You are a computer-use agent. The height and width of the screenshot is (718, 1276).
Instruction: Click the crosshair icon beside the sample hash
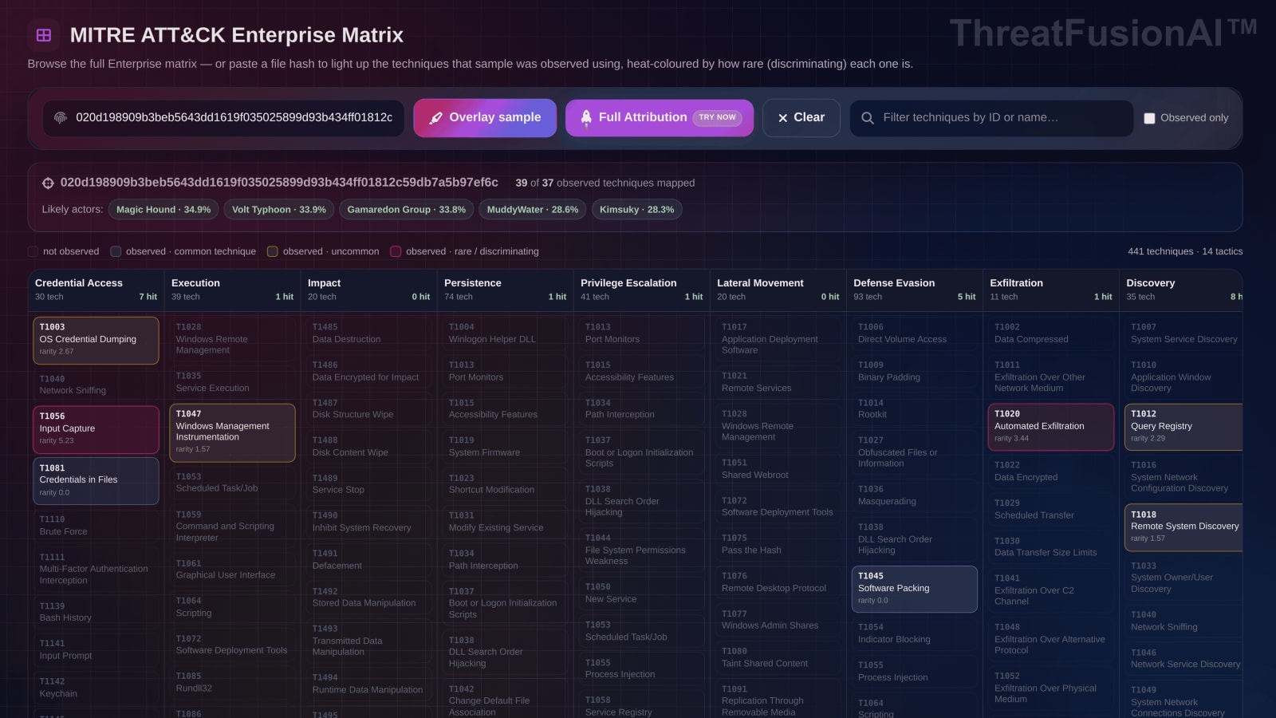click(x=48, y=183)
